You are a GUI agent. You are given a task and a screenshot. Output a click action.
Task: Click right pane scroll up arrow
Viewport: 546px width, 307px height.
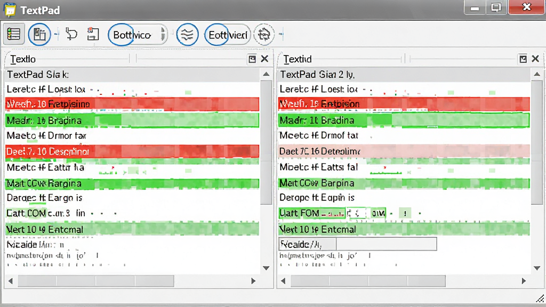[x=537, y=74]
